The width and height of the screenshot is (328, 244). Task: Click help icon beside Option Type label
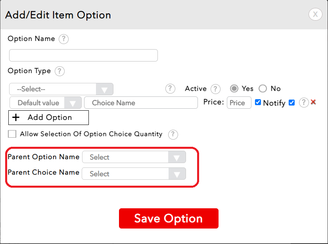pyautogui.click(x=59, y=71)
